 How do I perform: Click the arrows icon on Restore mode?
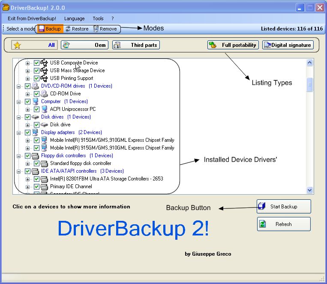coord(68,29)
